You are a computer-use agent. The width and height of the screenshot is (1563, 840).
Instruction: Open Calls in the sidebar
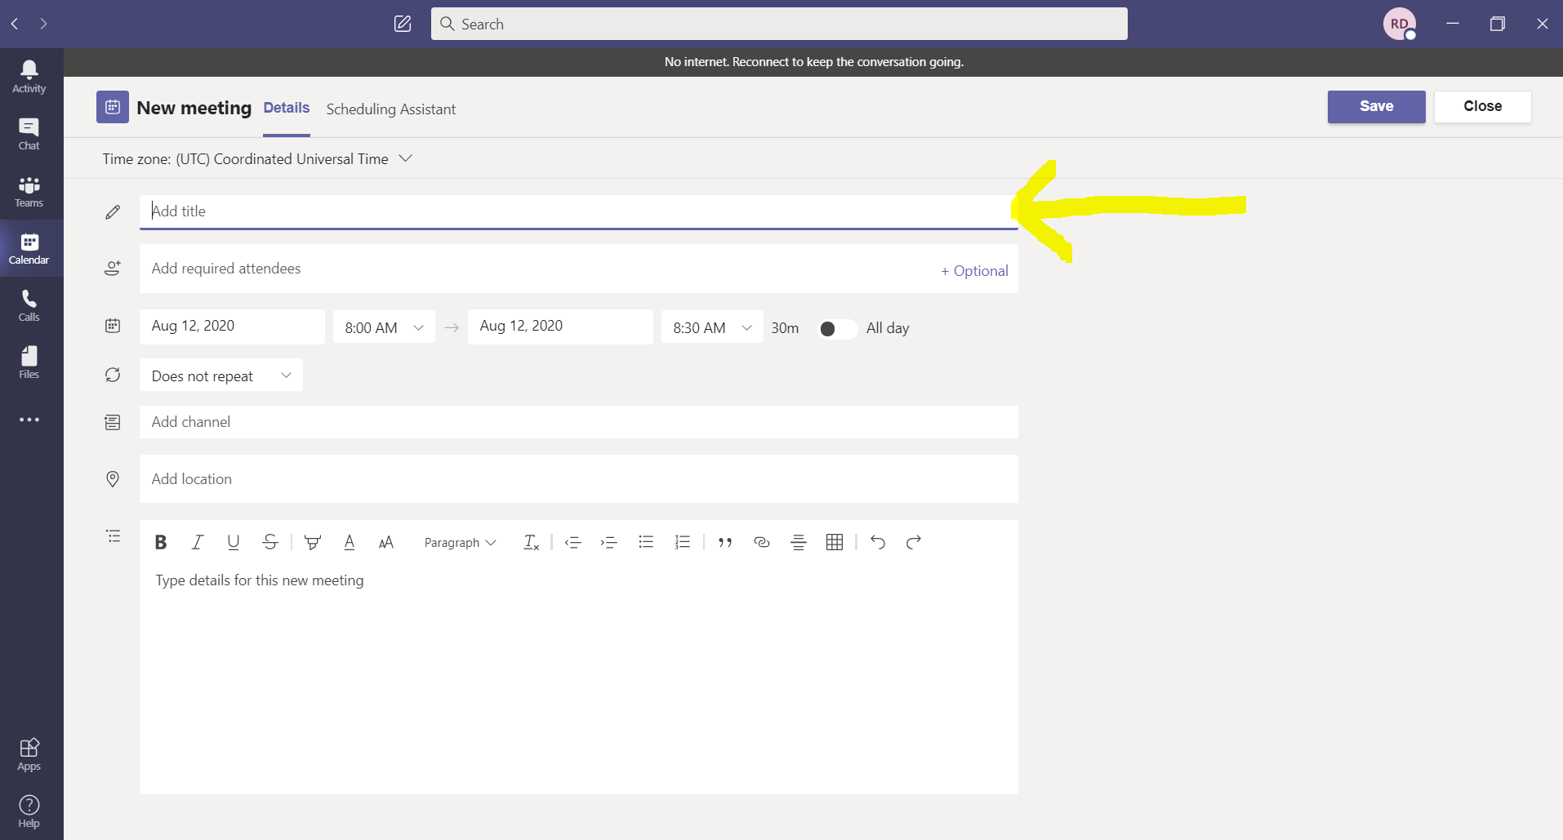point(29,305)
